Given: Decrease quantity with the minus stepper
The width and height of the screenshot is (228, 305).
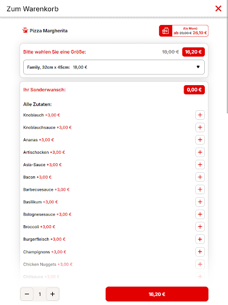Looking at the screenshot, I should 27,294.
